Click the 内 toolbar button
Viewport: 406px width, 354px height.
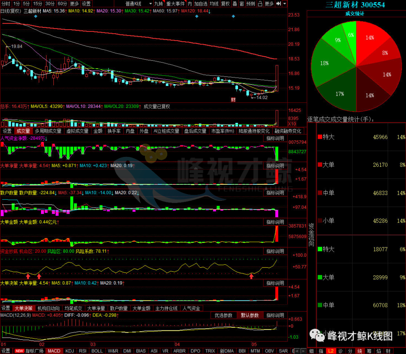pyautogui.click(x=190, y=4)
